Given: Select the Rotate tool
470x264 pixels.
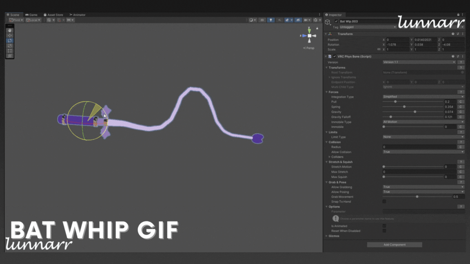Looking at the screenshot, I should [x=10, y=41].
